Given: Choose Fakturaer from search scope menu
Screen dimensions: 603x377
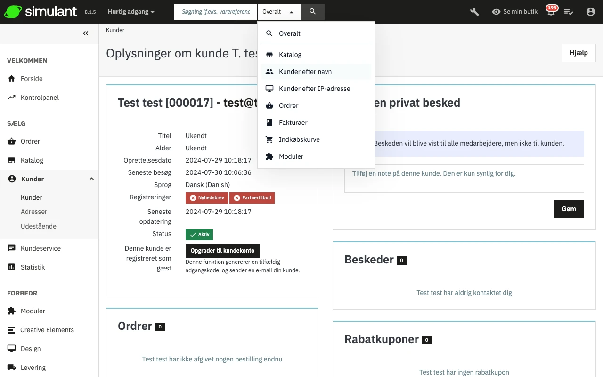Looking at the screenshot, I should coord(293,123).
